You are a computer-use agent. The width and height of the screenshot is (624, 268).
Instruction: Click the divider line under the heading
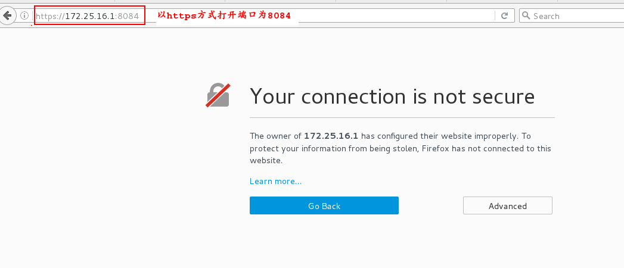[x=402, y=118]
